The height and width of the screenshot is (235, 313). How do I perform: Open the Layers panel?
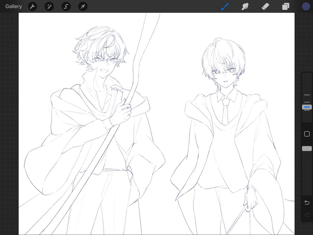(286, 6)
